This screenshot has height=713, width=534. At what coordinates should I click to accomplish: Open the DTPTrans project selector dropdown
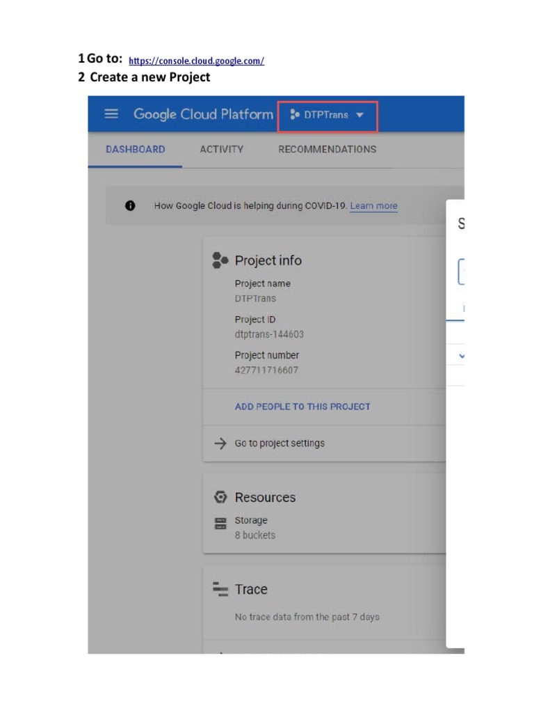[327, 116]
